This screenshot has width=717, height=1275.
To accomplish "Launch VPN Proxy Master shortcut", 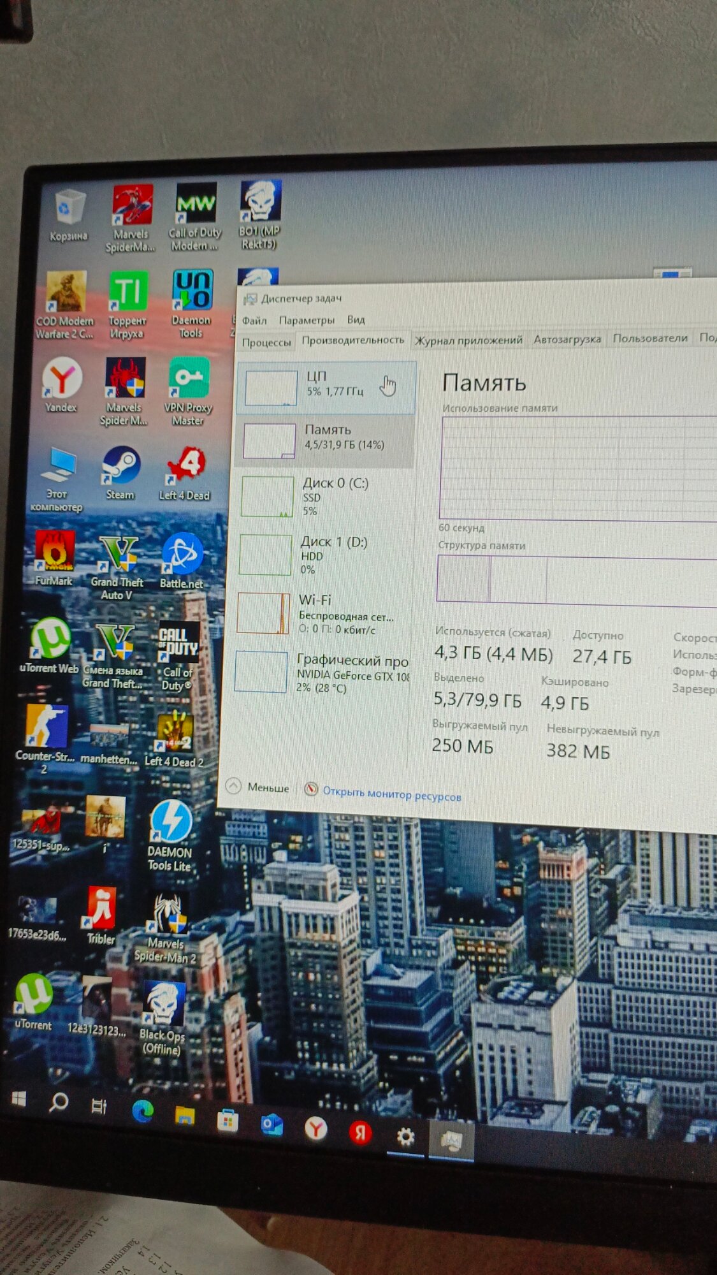I will pos(188,391).
